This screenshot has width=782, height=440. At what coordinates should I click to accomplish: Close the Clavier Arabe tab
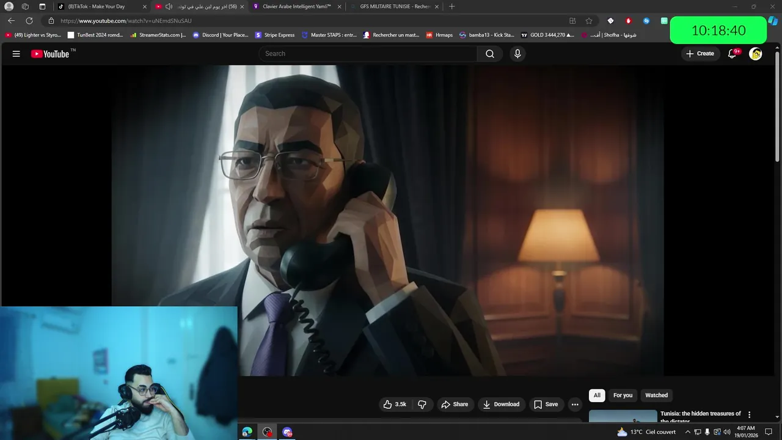339,7
